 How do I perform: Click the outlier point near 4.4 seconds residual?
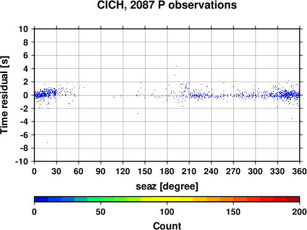(176, 66)
